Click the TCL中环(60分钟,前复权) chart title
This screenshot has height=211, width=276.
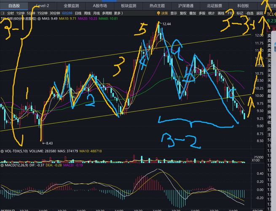(19, 19)
